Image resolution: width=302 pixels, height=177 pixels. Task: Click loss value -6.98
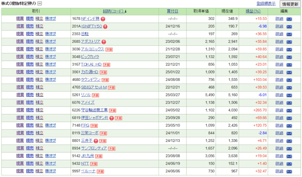[262, 26]
